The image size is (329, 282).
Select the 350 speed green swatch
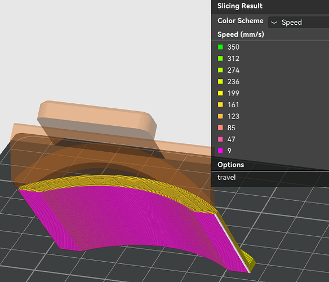point(220,47)
